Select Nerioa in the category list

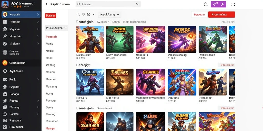[50, 51]
